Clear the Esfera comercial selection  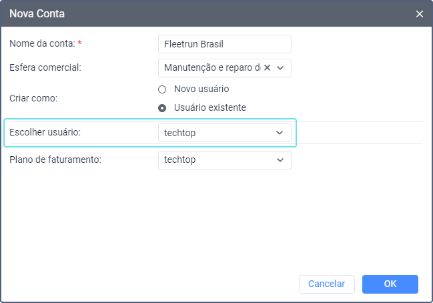click(268, 67)
